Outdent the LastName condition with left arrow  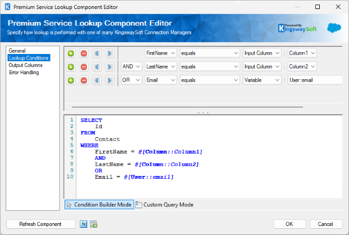click(97, 67)
